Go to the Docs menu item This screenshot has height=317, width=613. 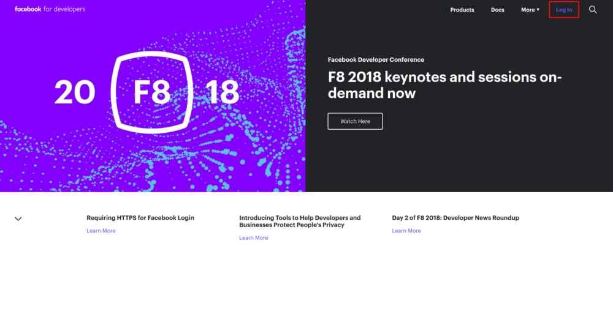pyautogui.click(x=497, y=10)
